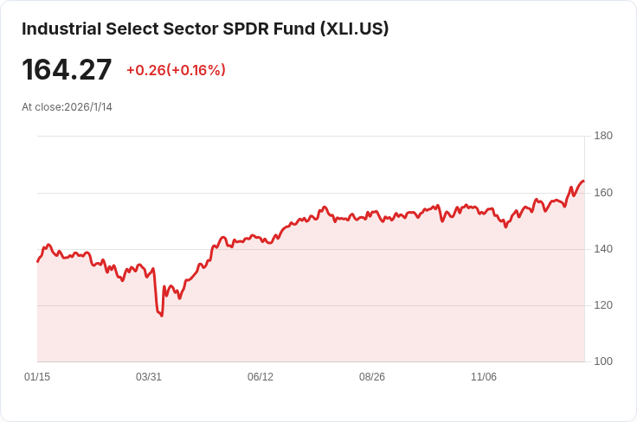Image resolution: width=637 pixels, height=422 pixels.
Task: Click the 140 y-axis label
Action: 602,249
